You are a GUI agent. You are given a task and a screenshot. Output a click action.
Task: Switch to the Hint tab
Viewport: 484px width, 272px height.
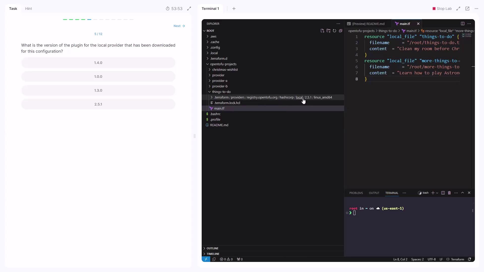pos(28,9)
